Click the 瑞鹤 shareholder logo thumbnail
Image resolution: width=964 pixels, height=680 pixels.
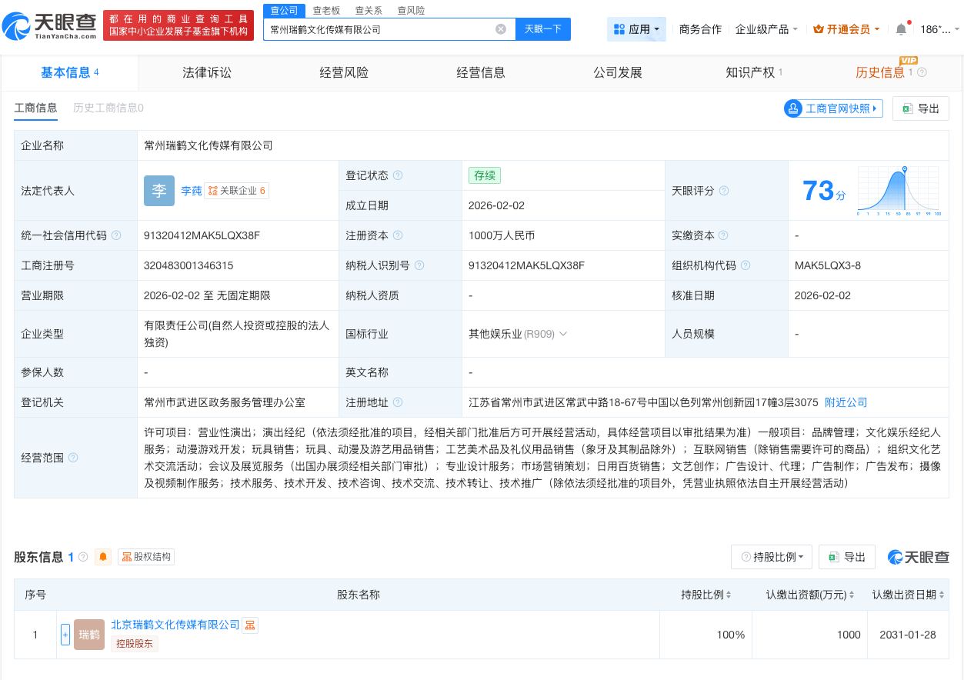[89, 634]
